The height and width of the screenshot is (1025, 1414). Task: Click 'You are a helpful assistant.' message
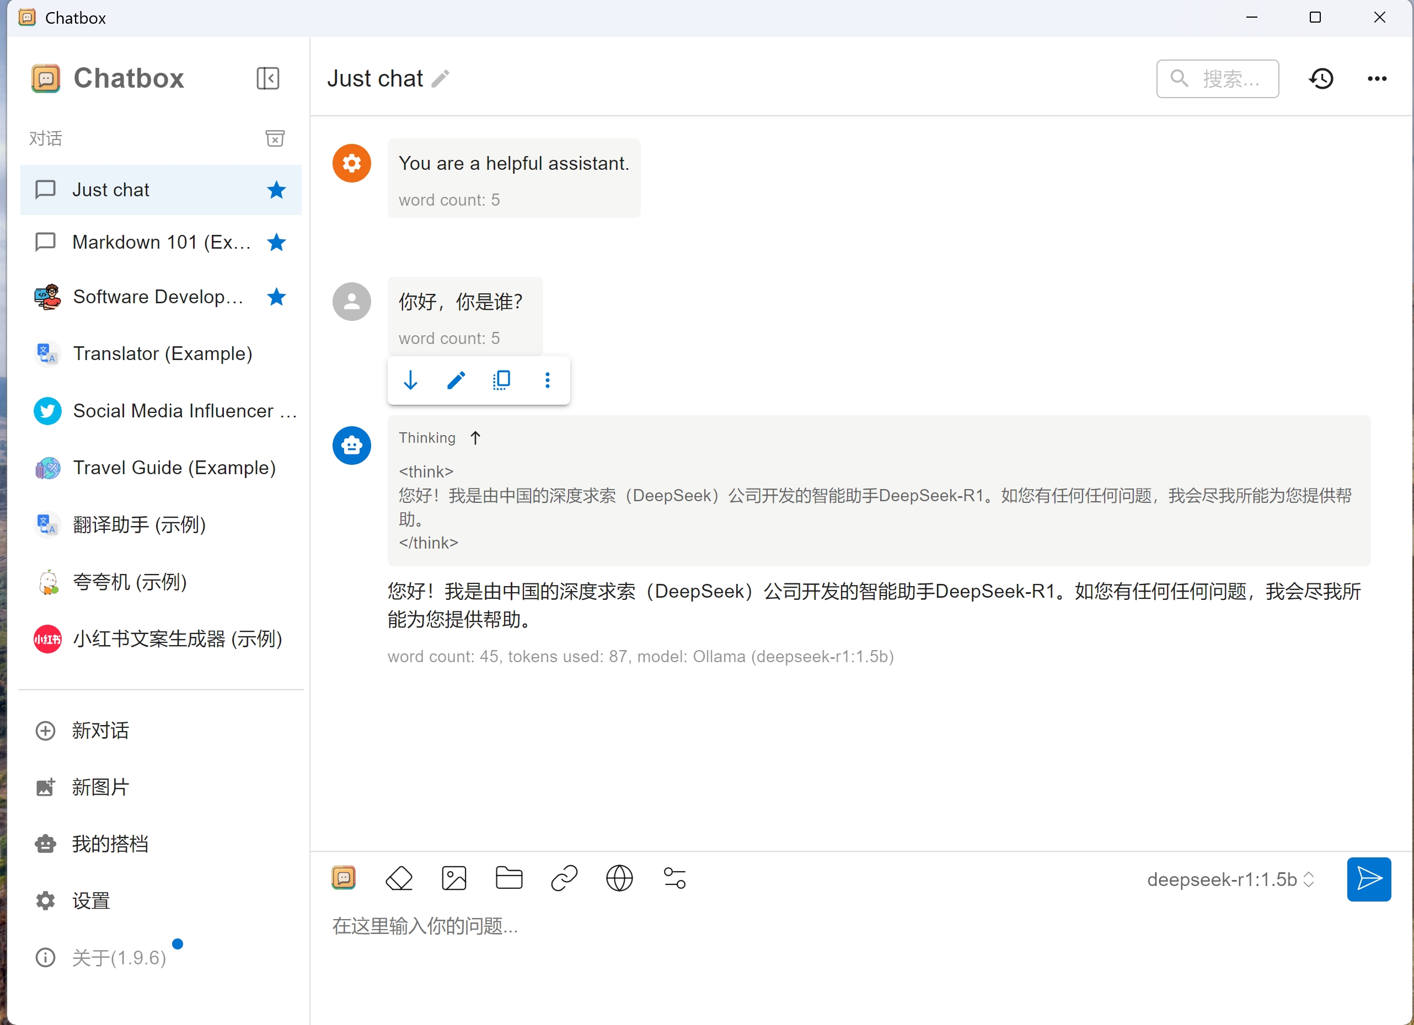514,163
